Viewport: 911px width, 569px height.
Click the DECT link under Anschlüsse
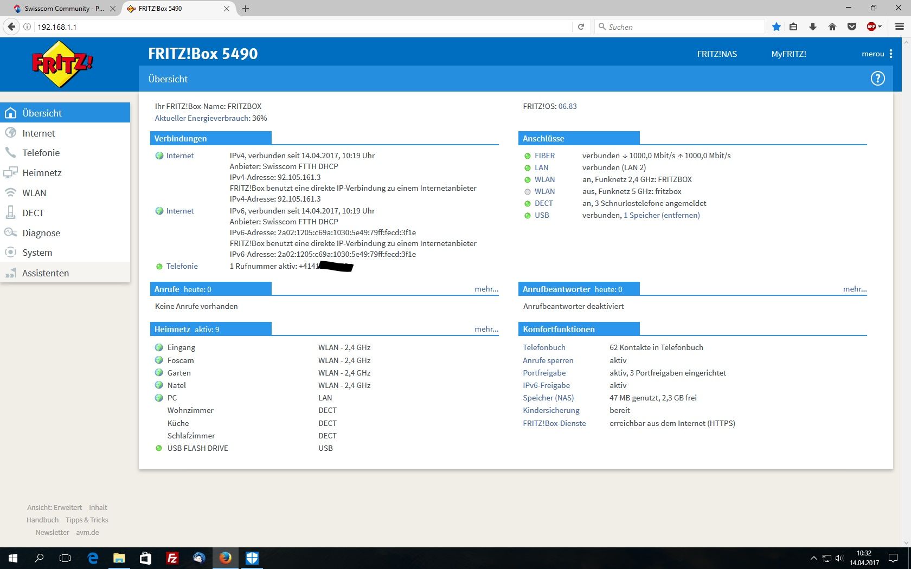click(544, 203)
